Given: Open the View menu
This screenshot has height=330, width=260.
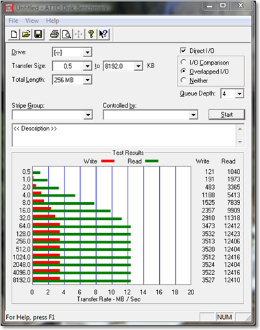Looking at the screenshot, I should coord(32,21).
